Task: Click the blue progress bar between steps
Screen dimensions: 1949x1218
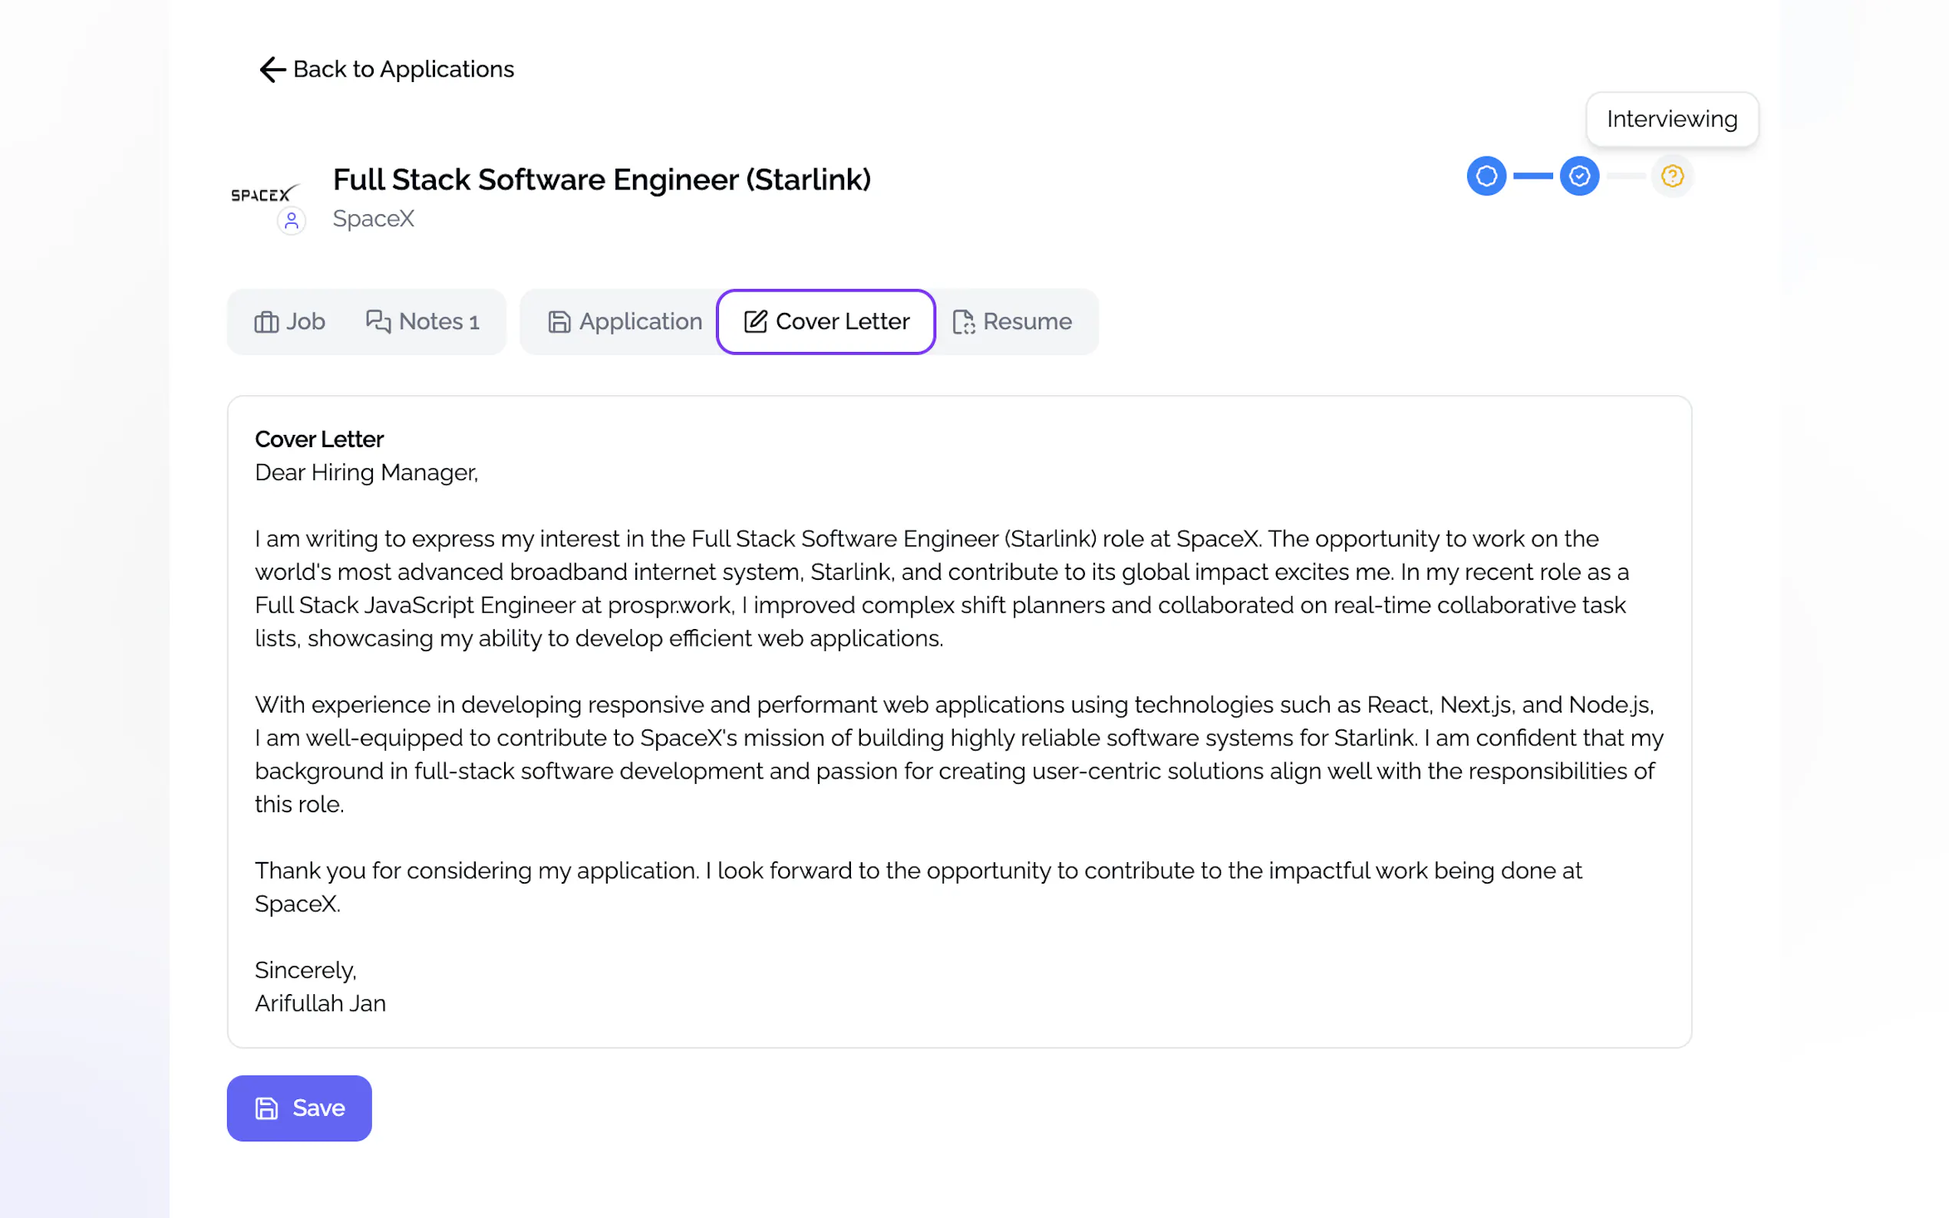Action: point(1532,176)
